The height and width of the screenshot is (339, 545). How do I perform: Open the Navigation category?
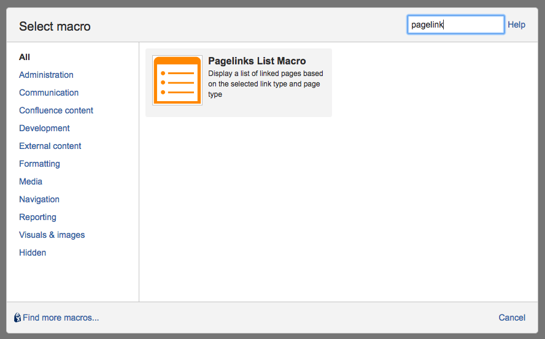click(x=39, y=199)
